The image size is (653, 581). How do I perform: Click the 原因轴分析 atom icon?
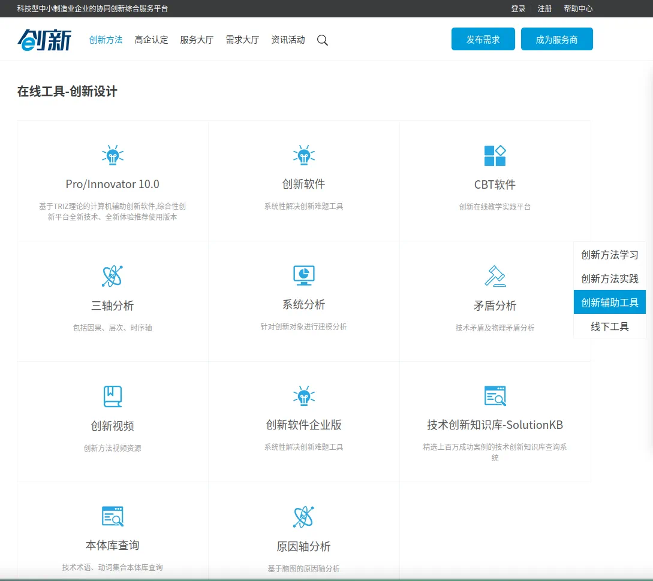(x=303, y=517)
